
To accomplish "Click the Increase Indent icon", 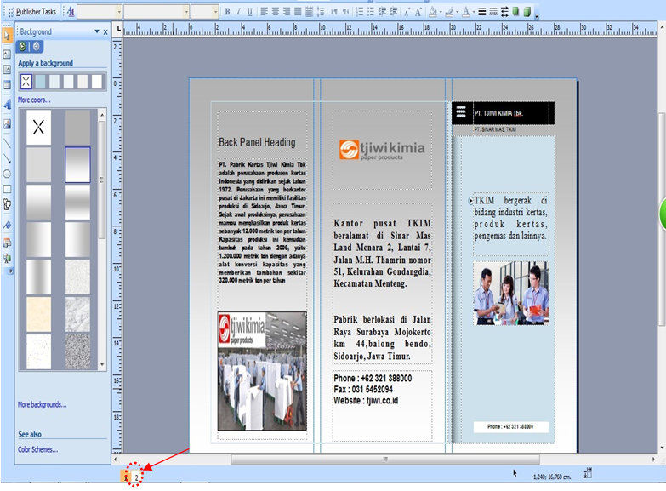I will (x=394, y=12).
